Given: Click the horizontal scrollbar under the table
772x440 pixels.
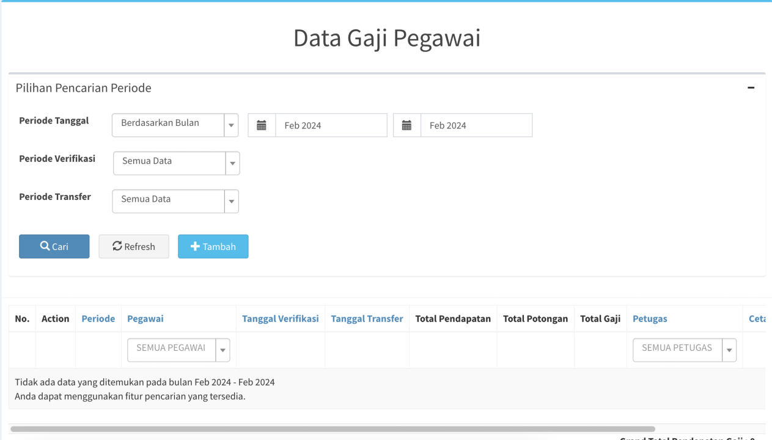Looking at the screenshot, I should click(x=333, y=429).
